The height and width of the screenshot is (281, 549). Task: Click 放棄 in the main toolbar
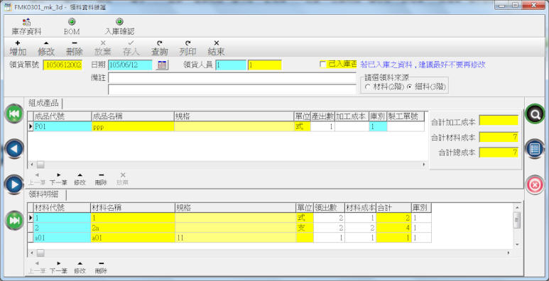tap(102, 48)
